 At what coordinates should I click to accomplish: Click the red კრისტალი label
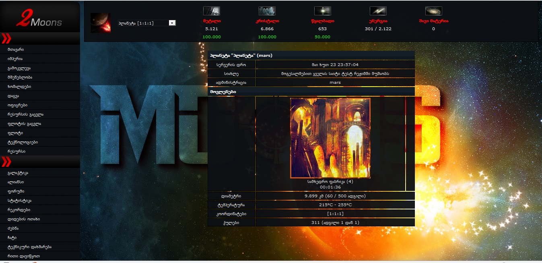point(267,21)
